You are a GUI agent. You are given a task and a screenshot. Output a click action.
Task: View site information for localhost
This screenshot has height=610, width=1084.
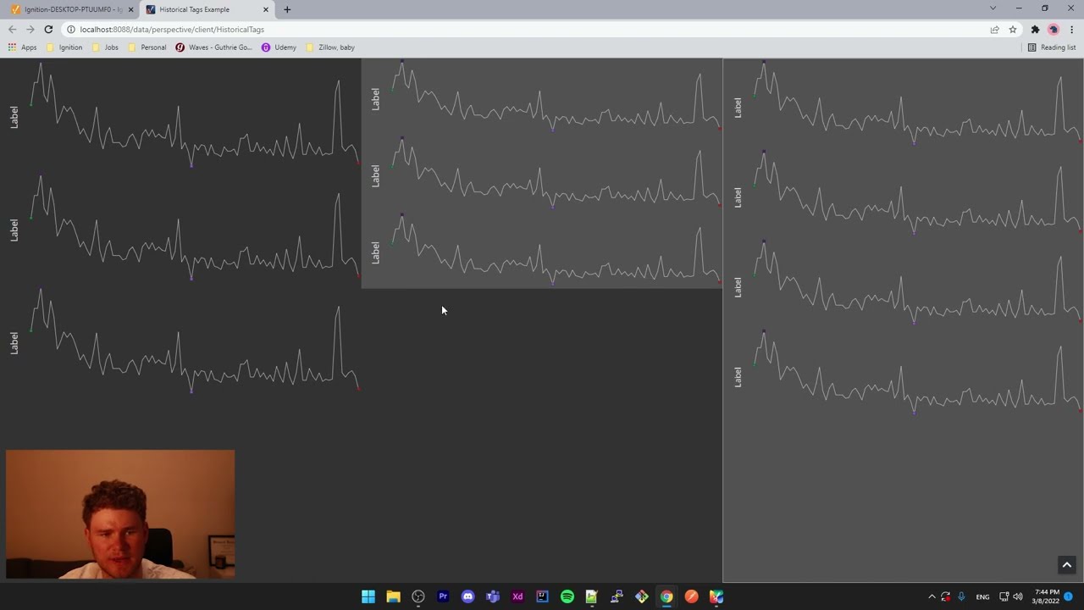click(71, 30)
